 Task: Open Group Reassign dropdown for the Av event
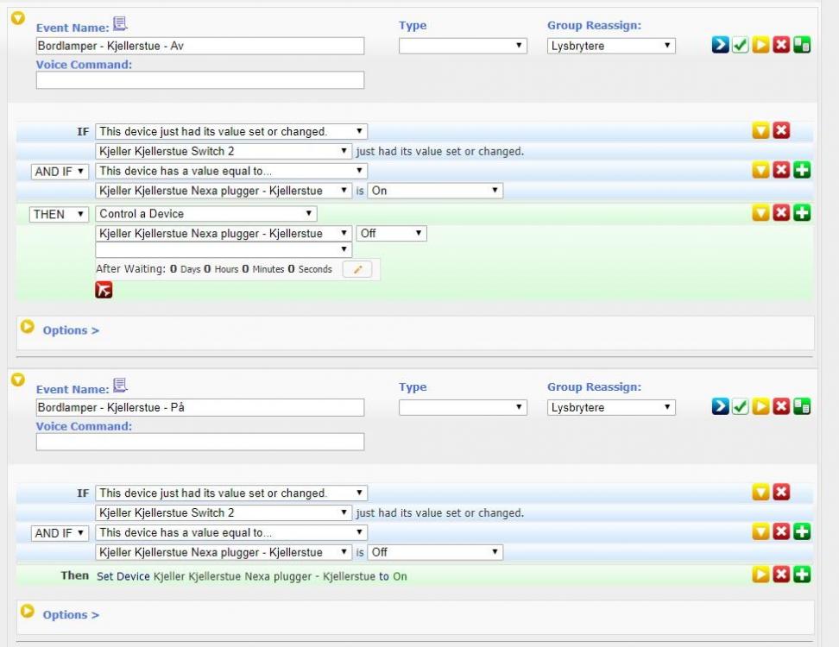click(x=611, y=46)
